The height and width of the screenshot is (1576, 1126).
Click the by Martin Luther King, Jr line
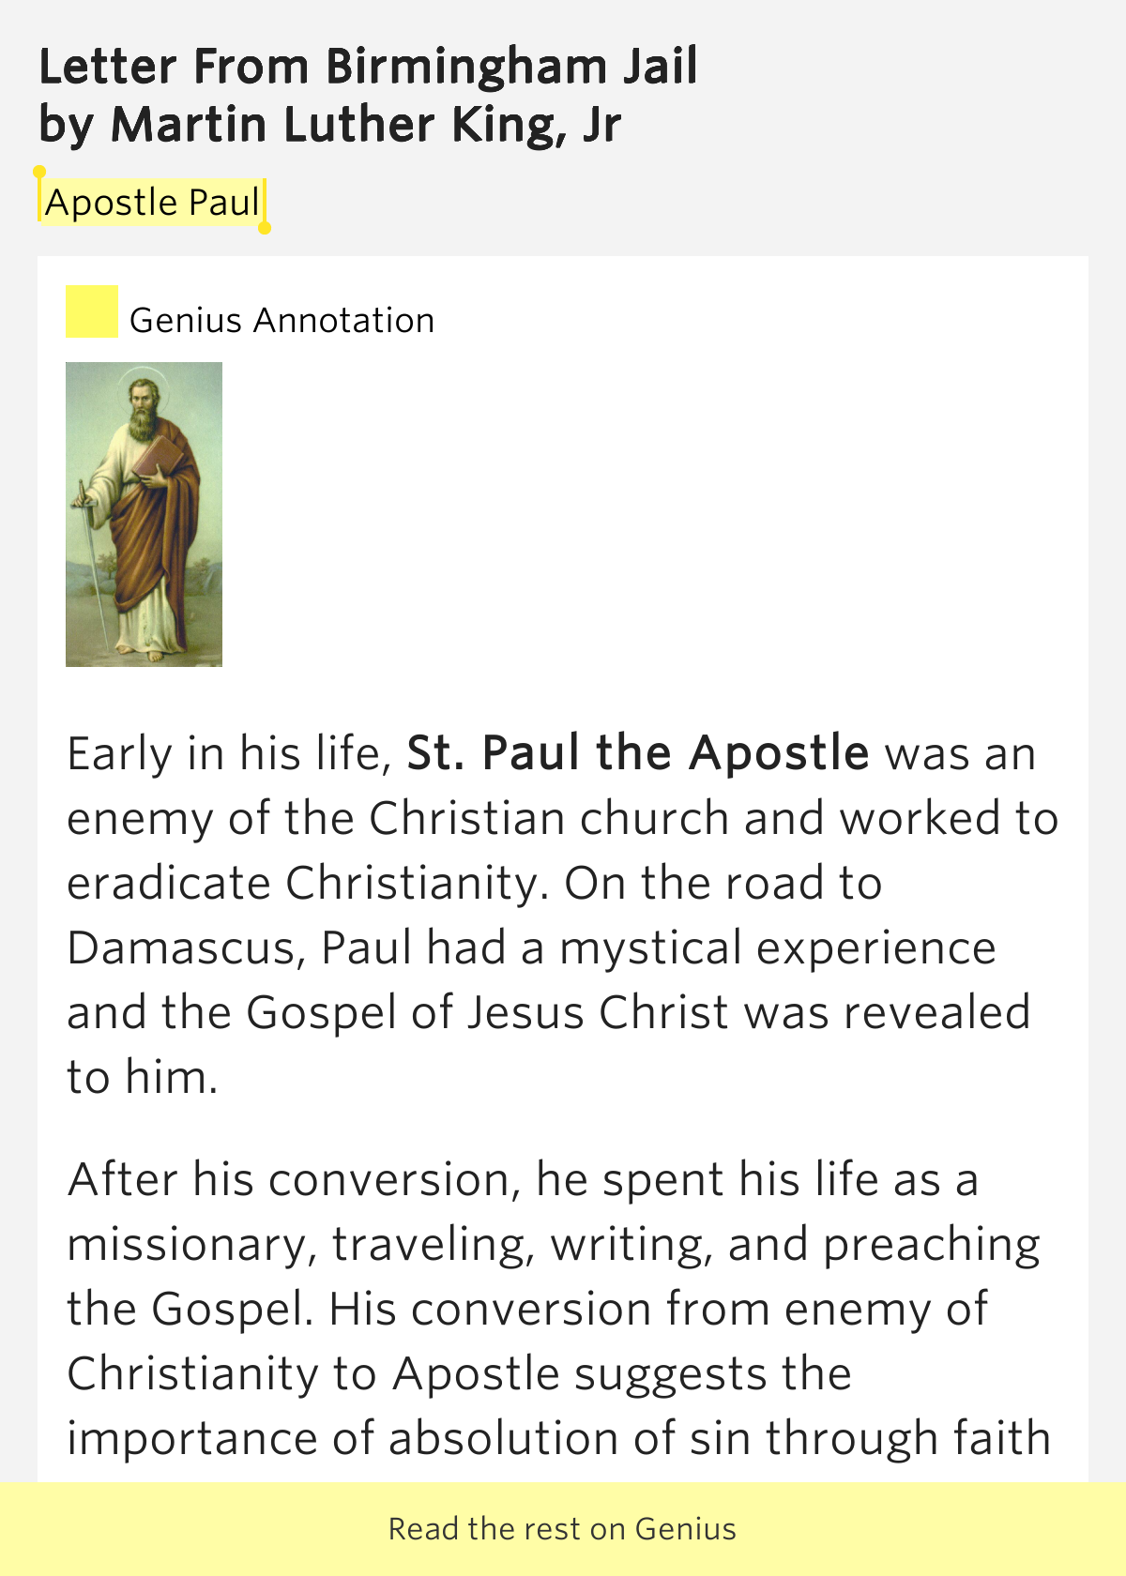[329, 125]
